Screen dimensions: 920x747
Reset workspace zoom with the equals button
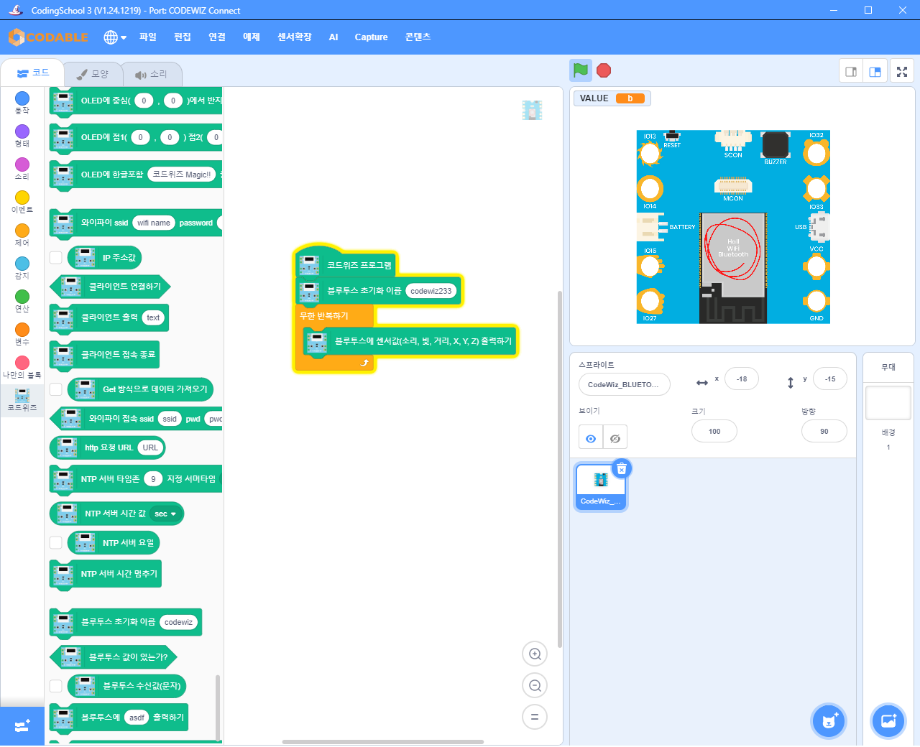click(535, 718)
